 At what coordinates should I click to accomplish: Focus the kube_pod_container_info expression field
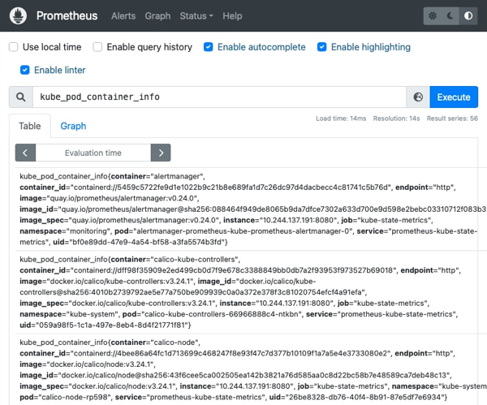click(x=219, y=97)
